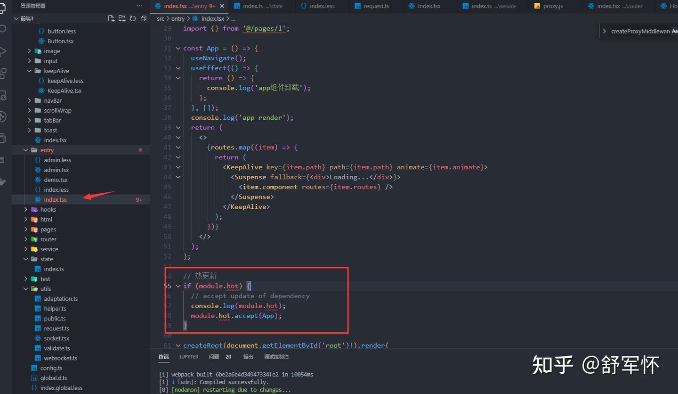Collapse all folders in the explorer
The image size is (678, 394).
click(144, 18)
